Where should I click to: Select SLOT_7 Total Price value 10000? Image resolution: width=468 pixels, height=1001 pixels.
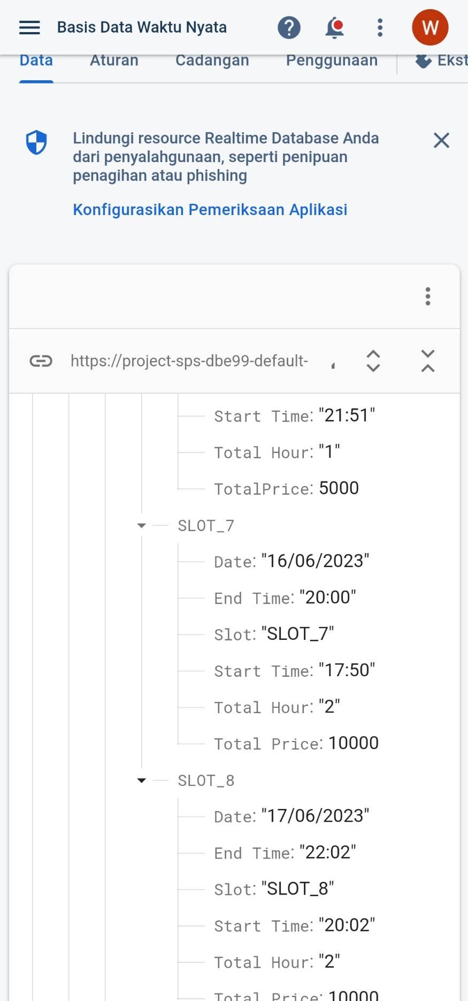point(353,743)
